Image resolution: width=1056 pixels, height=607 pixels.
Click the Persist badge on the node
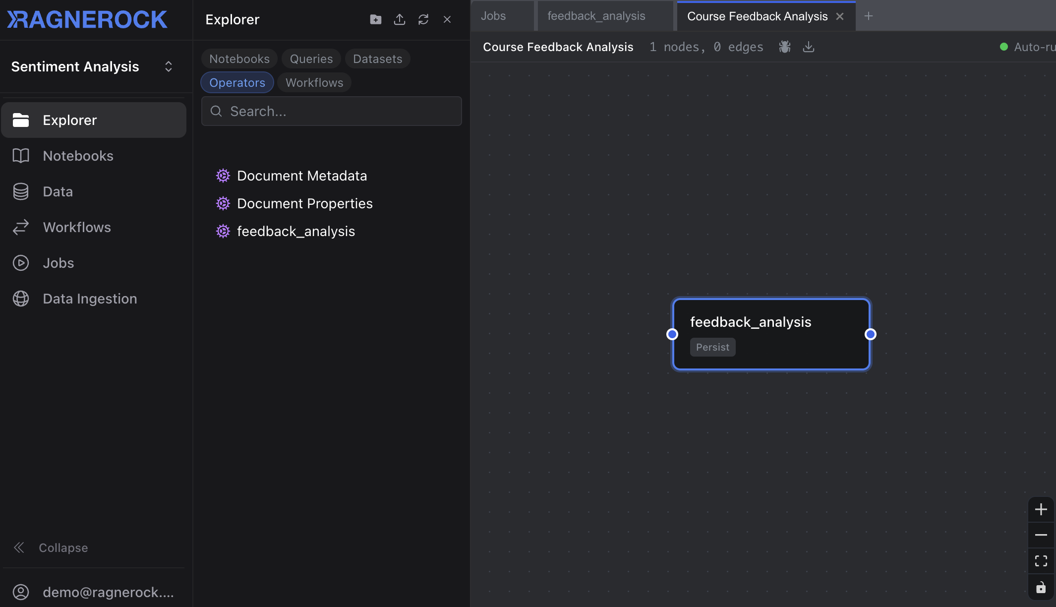(x=712, y=347)
